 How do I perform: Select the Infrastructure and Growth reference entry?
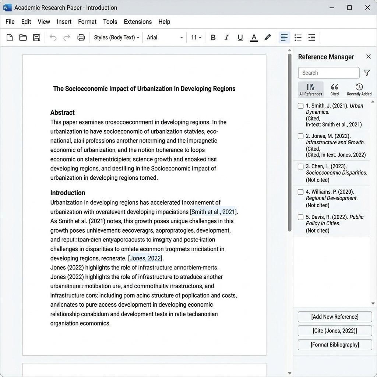[332, 145]
